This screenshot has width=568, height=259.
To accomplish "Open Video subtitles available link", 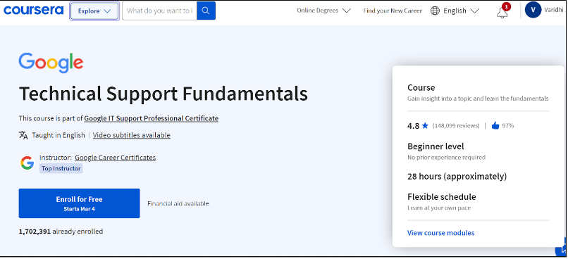I will [132, 135].
